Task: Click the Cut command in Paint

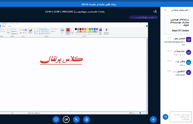Action: click(2, 29)
